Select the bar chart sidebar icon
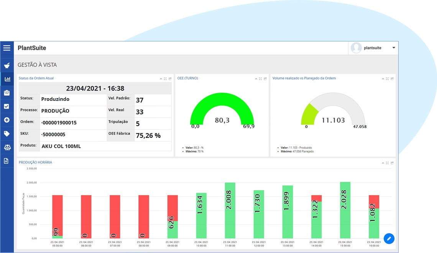Screen dimensions: 437x253 (x=7, y=79)
